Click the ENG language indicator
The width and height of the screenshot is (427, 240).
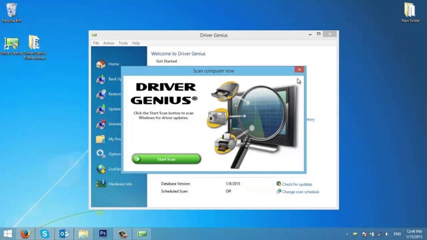(397, 234)
